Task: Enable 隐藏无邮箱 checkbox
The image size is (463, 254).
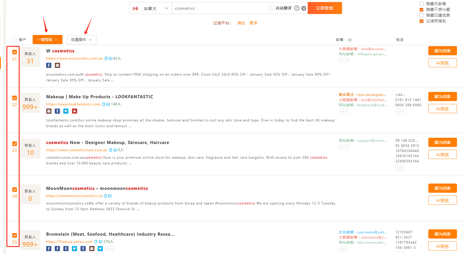Action: point(421,4)
